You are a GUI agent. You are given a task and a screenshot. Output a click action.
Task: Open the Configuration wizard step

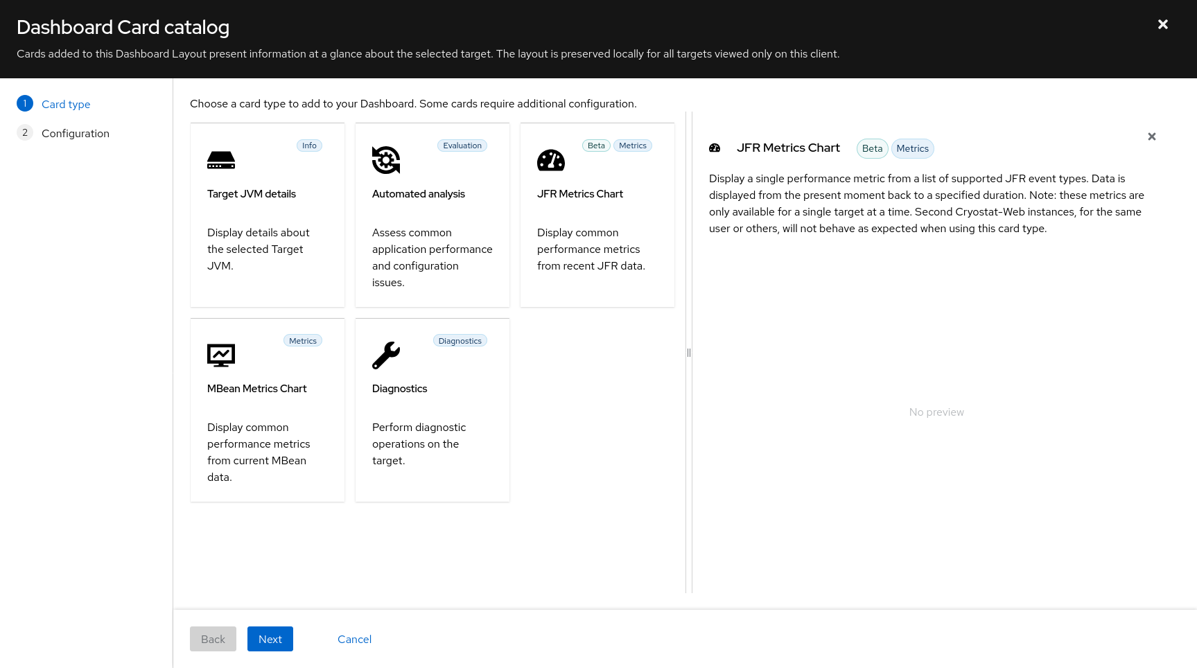tap(75, 133)
